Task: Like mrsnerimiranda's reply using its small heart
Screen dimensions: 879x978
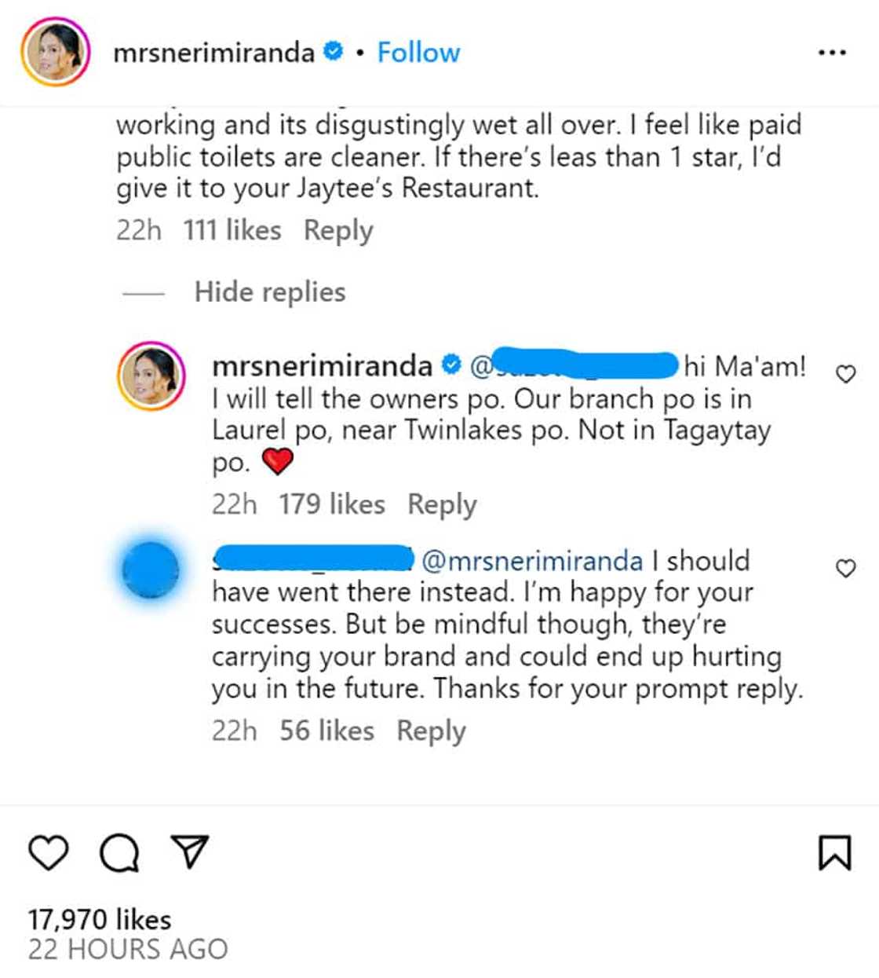Action: click(846, 375)
